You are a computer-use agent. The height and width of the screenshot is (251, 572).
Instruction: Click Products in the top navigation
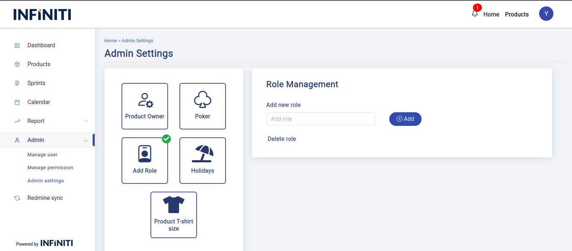coord(517,14)
